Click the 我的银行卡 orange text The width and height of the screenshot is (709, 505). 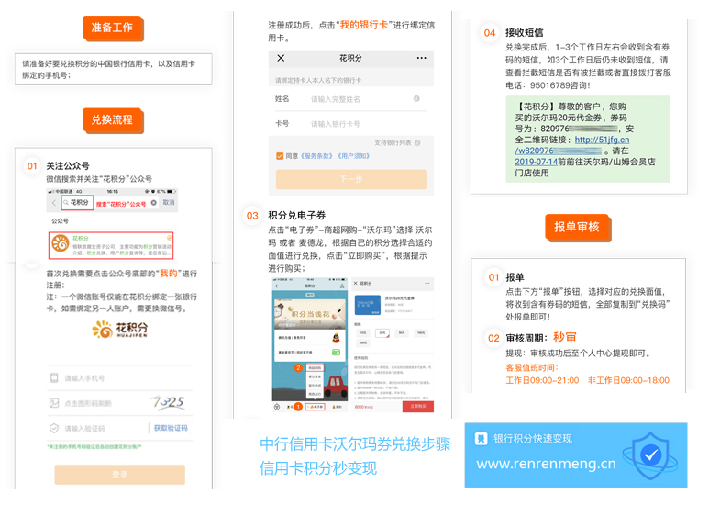point(364,25)
